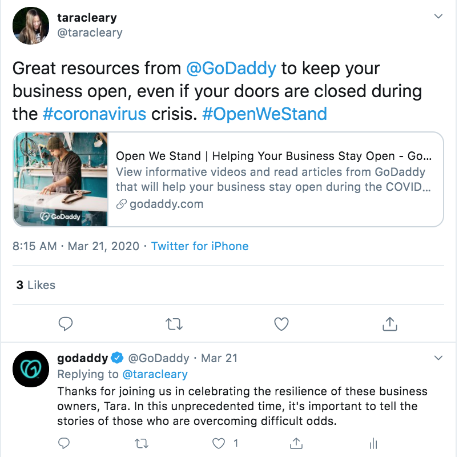Click the #coronavirus hashtag
Screen dimensions: 459x457
point(94,113)
